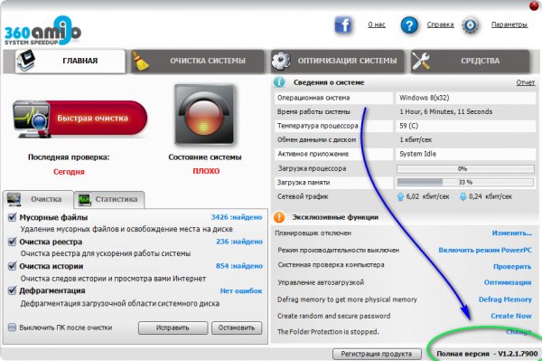Select the Очистка sub-tab
Image resolution: width=542 pixels, height=361 pixels.
pyautogui.click(x=38, y=199)
